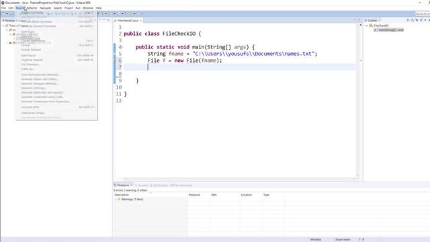Switch to the Declaration tab
Image resolution: width=430 pixels, height=242 pixels.
coord(159,186)
